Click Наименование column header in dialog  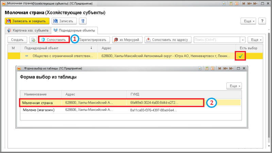pyautogui.click(x=41, y=94)
